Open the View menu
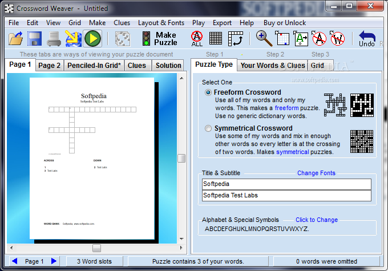 [53, 23]
